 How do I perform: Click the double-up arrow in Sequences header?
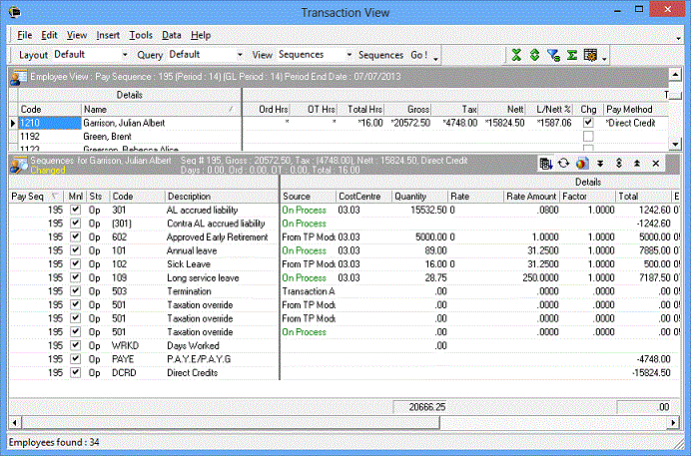point(637,164)
